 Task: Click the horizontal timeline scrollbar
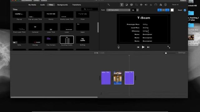(x=54, y=97)
